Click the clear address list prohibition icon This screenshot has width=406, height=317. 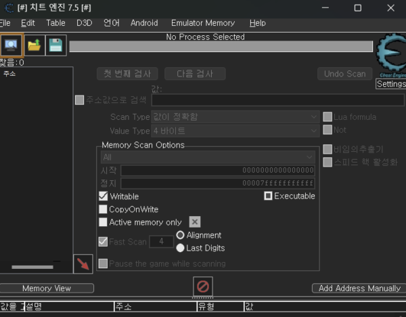[x=203, y=287]
